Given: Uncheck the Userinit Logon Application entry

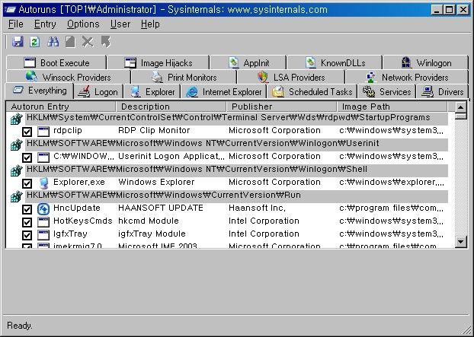Looking at the screenshot, I should pos(27,157).
